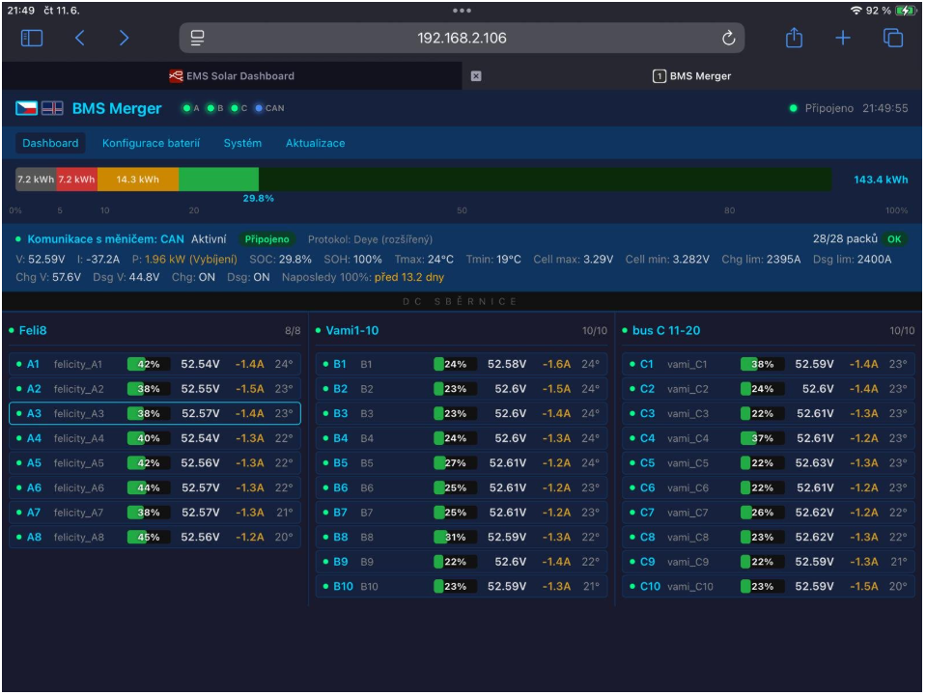The image size is (926, 695).
Task: Open the Share icon in Safari toolbar
Action: (x=795, y=39)
